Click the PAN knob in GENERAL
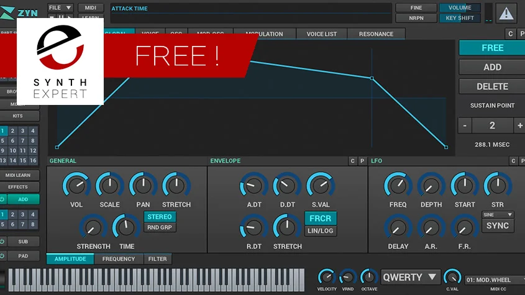The height and width of the screenshot is (295, 525). [143, 185]
